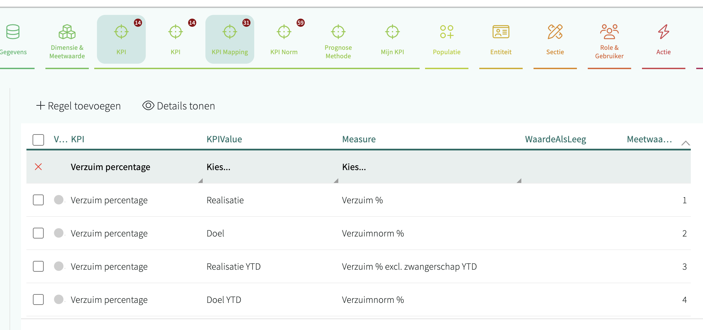The image size is (703, 330).
Task: Sort by the WaardeAlsLeeg column header
Action: pyautogui.click(x=555, y=139)
